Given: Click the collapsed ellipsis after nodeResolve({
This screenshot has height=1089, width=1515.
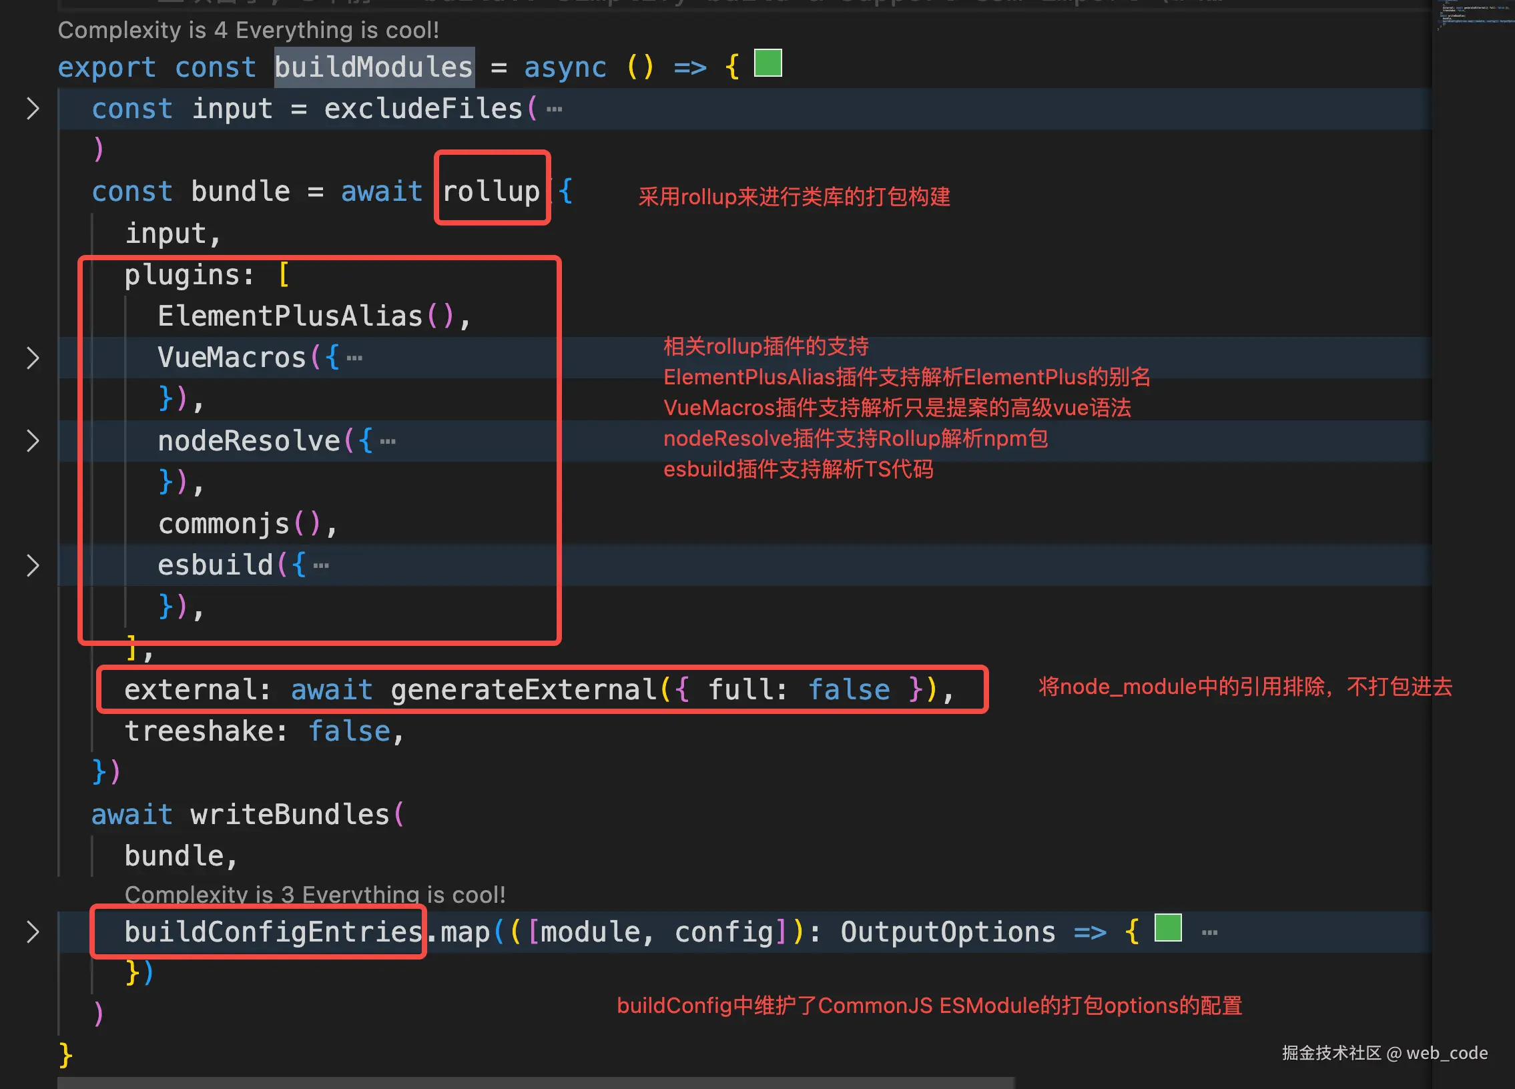Looking at the screenshot, I should tap(388, 441).
